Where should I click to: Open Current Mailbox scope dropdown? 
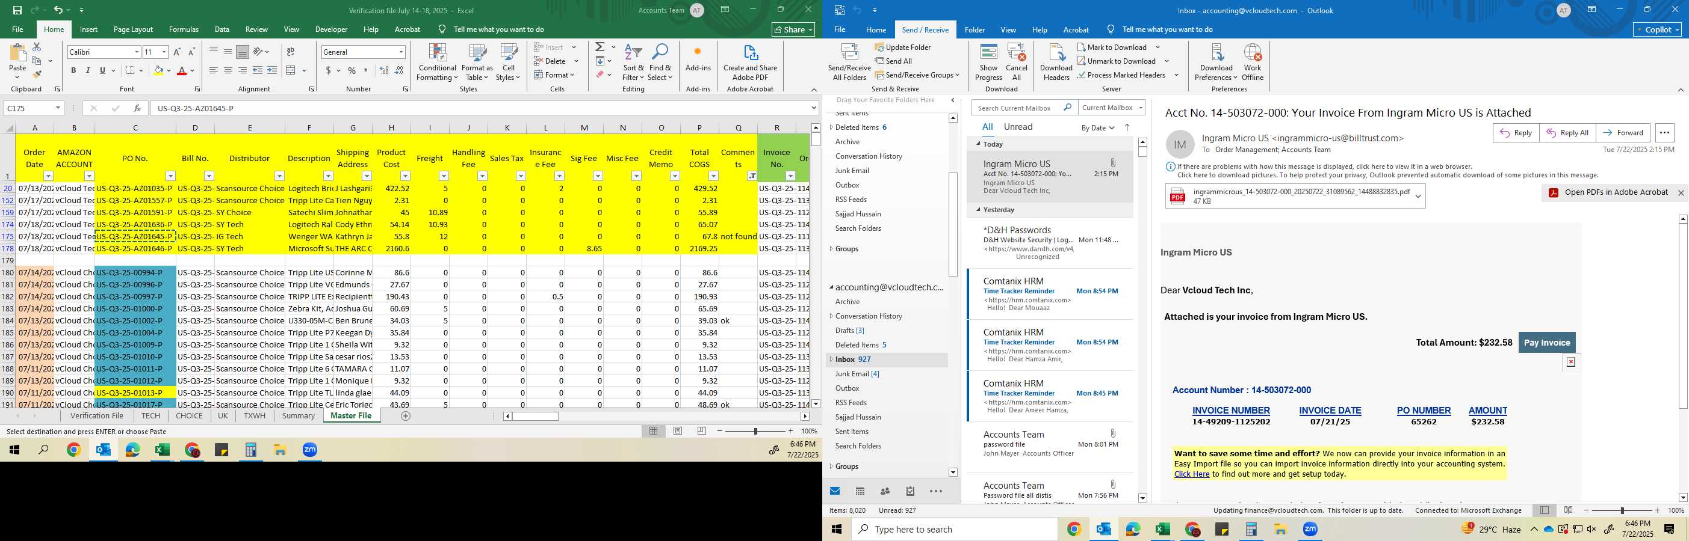pos(1111,108)
